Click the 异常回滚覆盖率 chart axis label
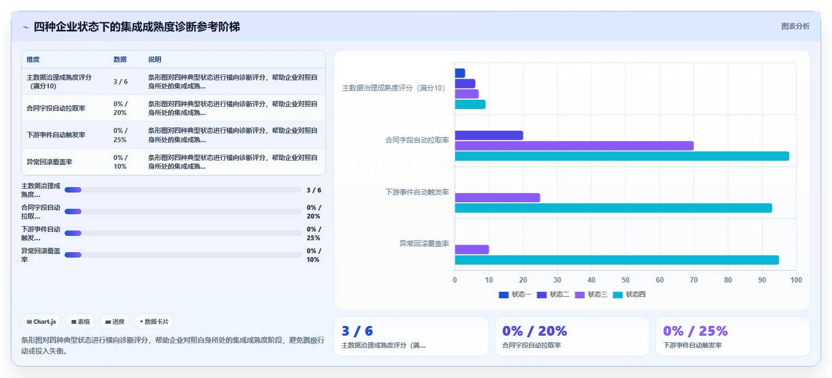This screenshot has height=378, width=832. (424, 244)
